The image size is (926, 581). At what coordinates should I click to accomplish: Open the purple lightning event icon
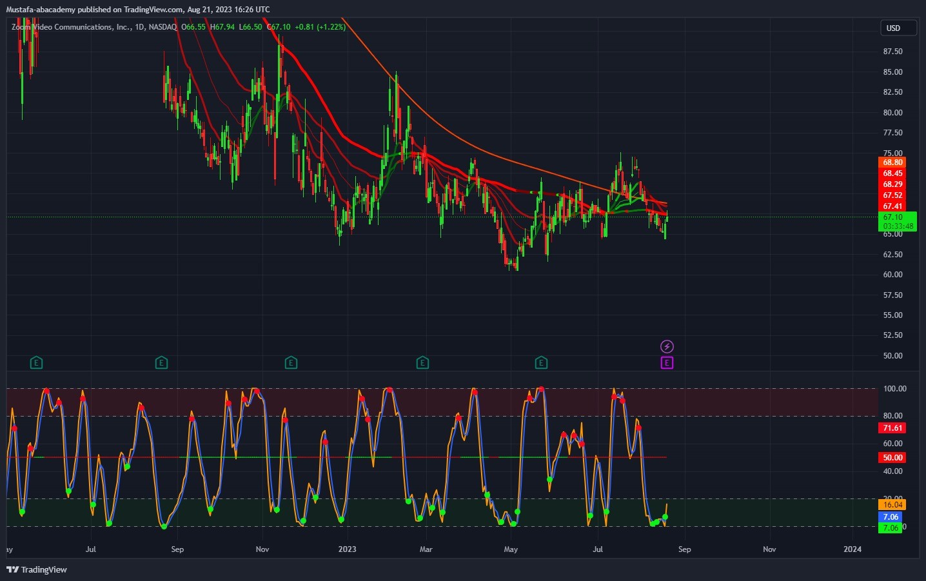click(x=667, y=347)
